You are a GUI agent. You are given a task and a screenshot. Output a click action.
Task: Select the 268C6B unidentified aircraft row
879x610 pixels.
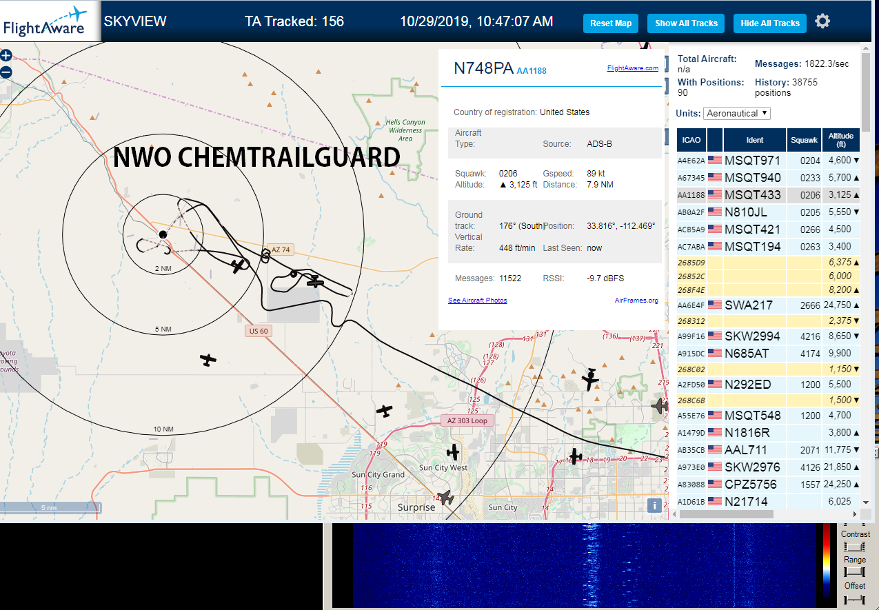pos(769,400)
